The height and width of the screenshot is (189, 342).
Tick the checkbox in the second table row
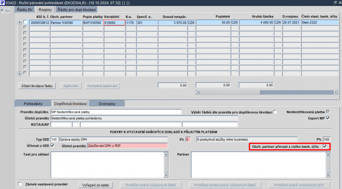(x=25, y=27)
